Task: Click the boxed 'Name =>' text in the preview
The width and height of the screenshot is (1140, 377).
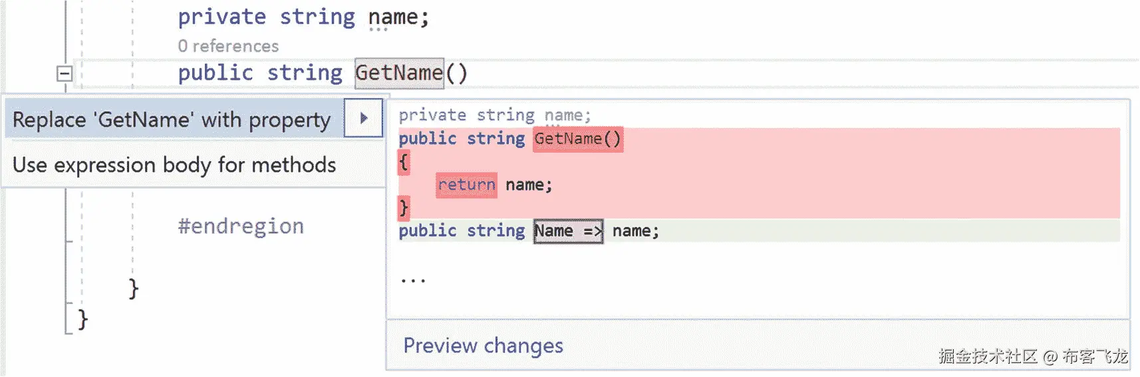Action: [x=568, y=231]
